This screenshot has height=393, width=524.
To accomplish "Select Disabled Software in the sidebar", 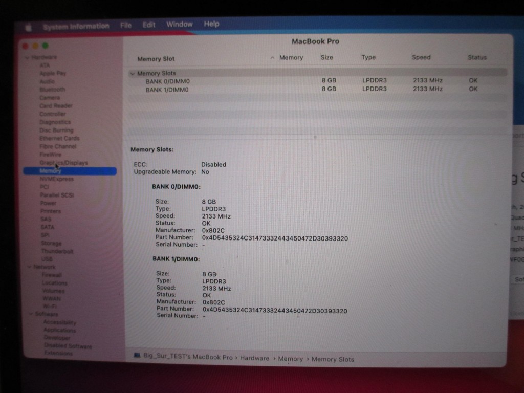I will [x=68, y=346].
